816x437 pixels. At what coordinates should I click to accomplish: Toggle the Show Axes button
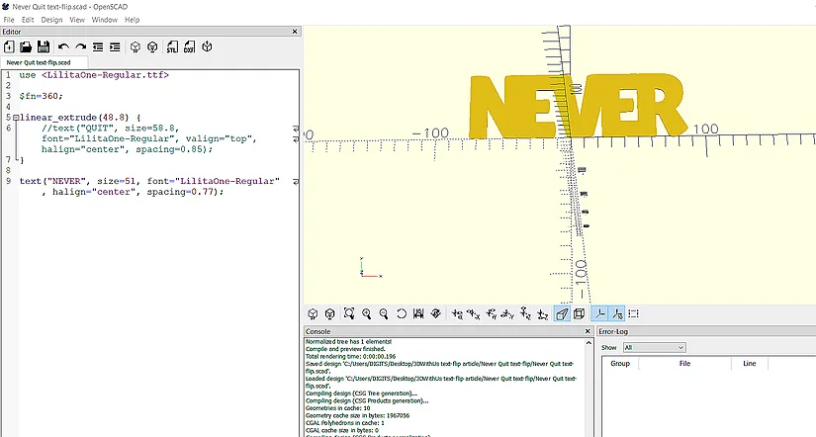tap(600, 313)
